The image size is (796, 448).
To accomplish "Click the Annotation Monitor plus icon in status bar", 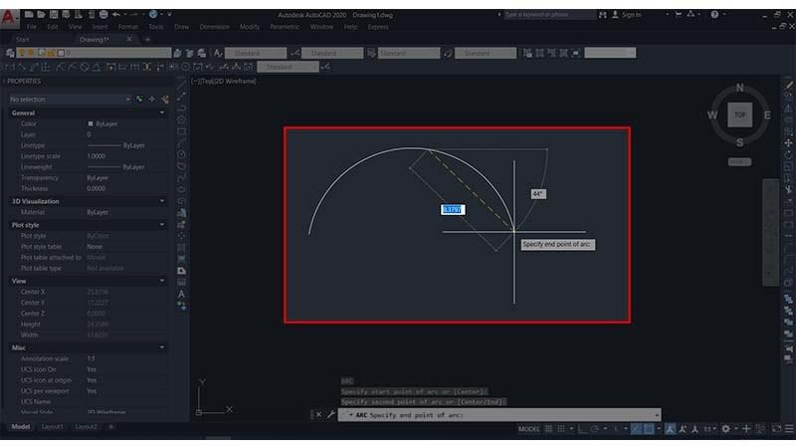I will point(746,429).
